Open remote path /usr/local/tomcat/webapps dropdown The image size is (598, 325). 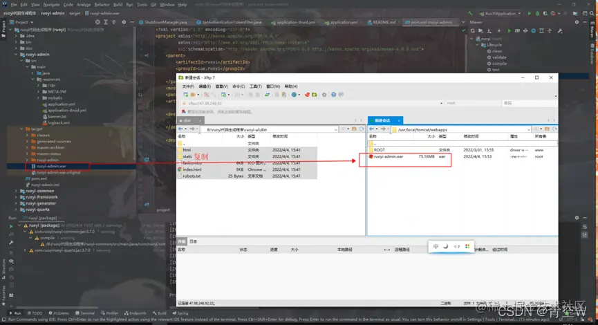(529, 130)
